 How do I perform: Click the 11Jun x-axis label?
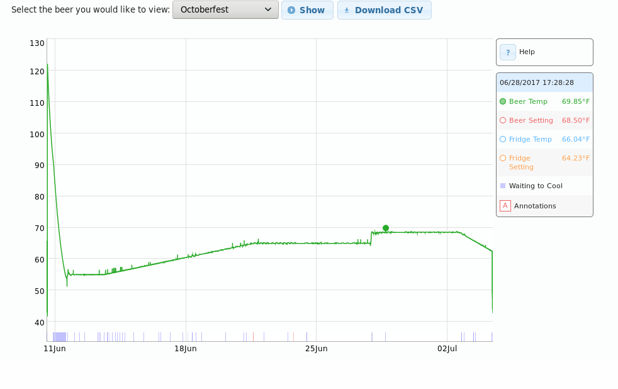coord(55,349)
